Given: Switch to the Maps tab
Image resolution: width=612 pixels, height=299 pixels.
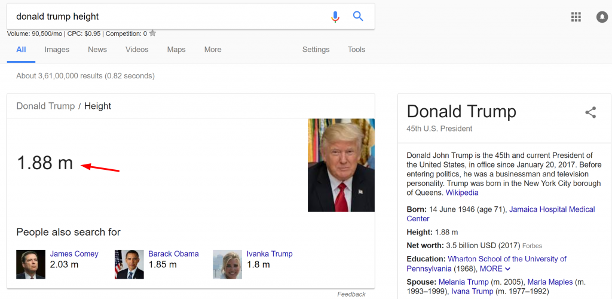Looking at the screenshot, I should 176,50.
